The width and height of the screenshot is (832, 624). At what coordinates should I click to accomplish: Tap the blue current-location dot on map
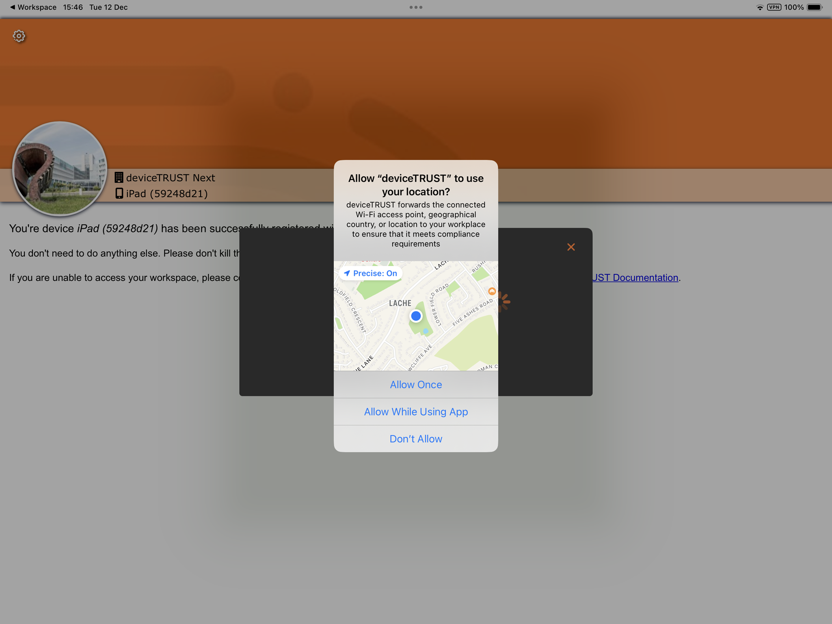pos(416,316)
